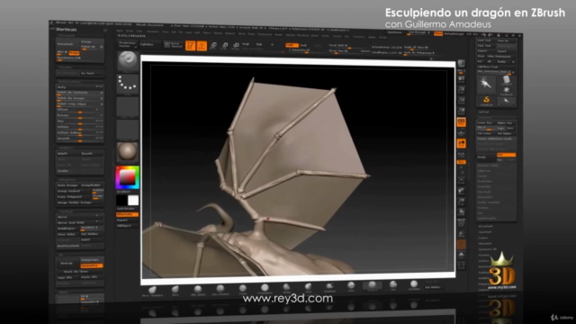Open the Alpha menu
This screenshot has width=576, height=324.
(120, 31)
